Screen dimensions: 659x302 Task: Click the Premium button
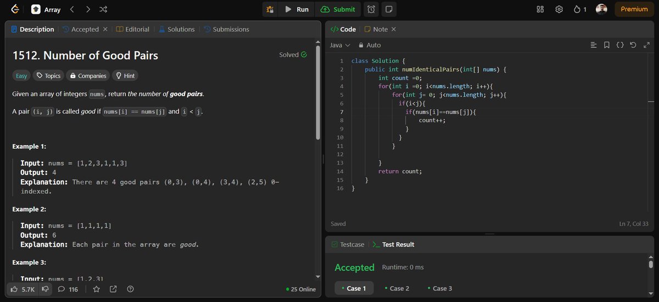click(634, 9)
